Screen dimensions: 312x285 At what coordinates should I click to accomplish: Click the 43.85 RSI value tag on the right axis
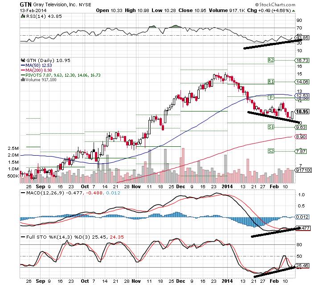[x=303, y=37]
